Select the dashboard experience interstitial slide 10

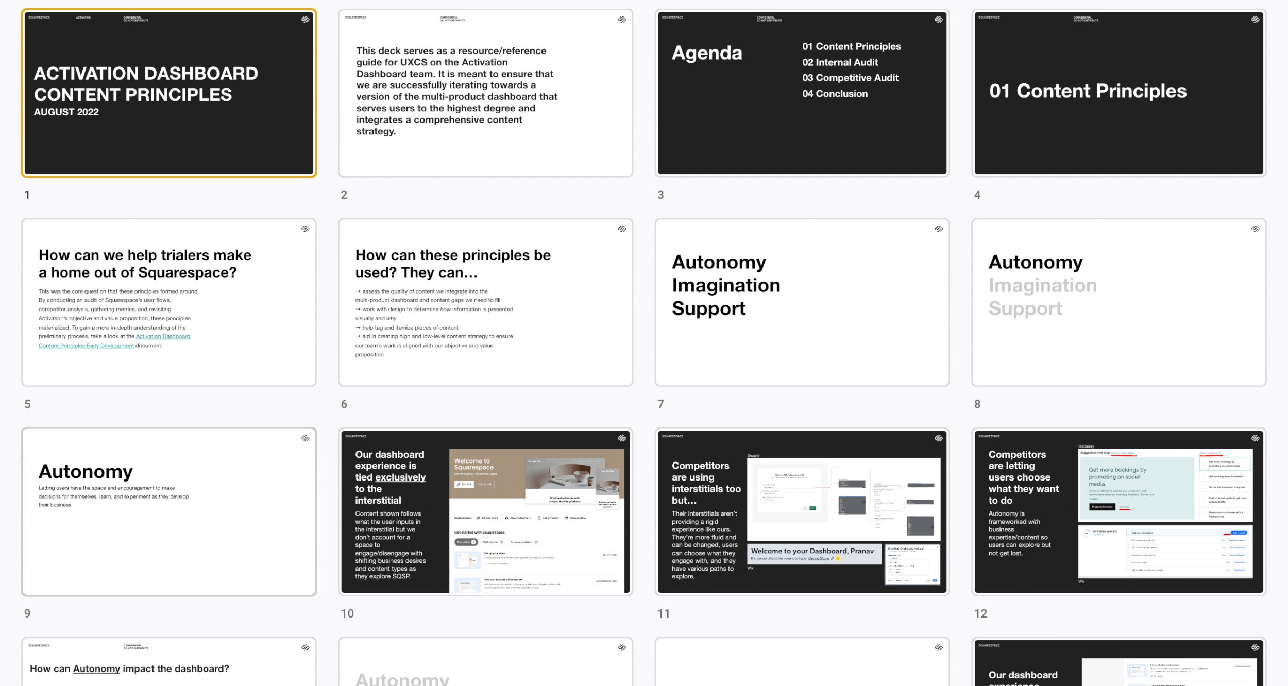(x=485, y=511)
